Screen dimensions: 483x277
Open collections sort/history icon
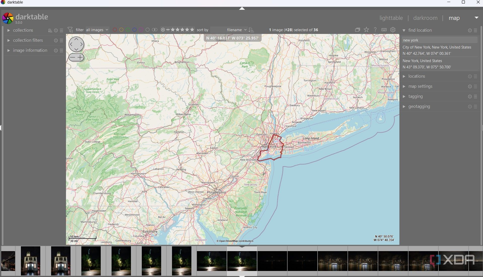(x=50, y=30)
